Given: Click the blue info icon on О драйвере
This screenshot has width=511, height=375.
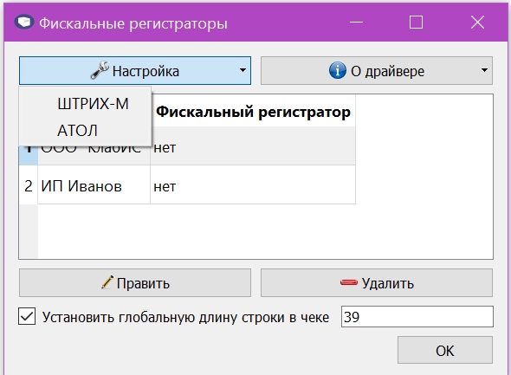Looking at the screenshot, I should (x=338, y=70).
